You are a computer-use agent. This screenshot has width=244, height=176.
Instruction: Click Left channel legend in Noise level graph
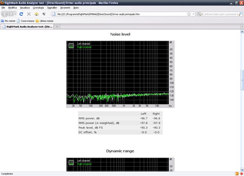coord(83,44)
